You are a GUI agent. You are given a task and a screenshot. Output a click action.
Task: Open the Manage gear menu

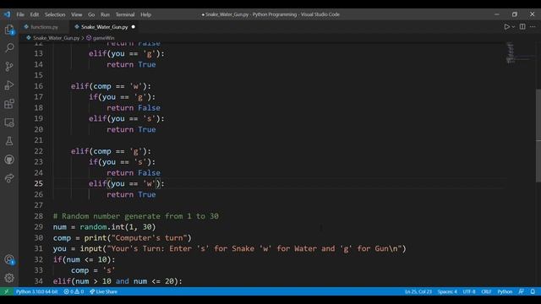click(x=9, y=278)
